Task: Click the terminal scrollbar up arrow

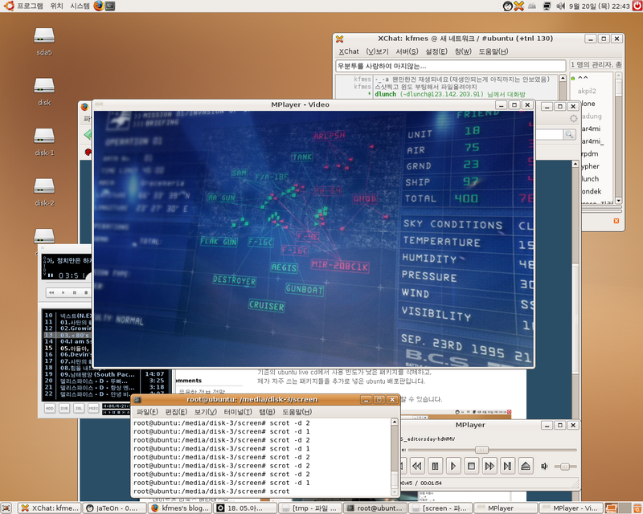Action: click(395, 422)
